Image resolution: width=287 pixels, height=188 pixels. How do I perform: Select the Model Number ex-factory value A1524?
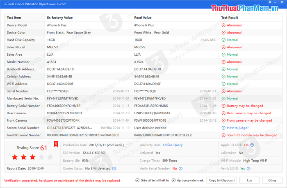[51, 62]
